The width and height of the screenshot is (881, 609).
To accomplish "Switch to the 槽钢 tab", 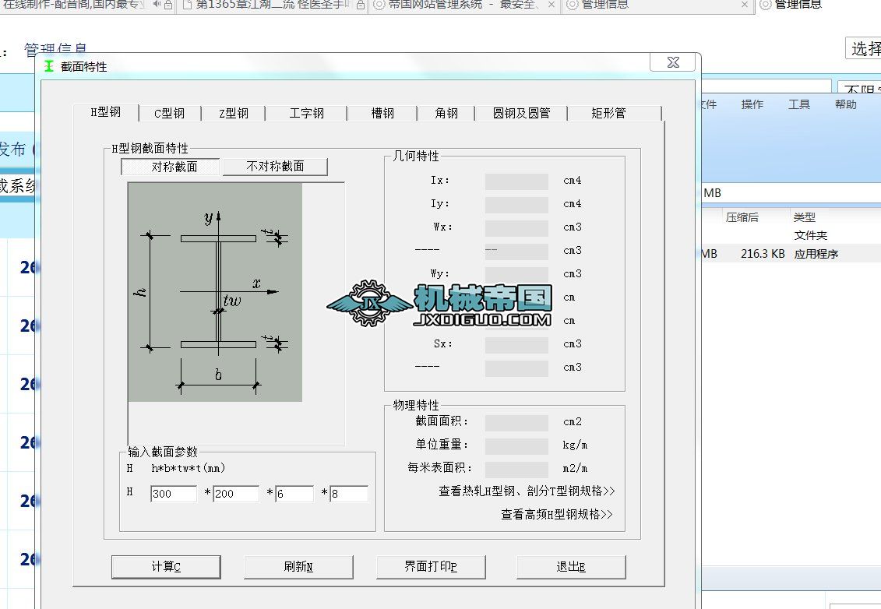I will coord(381,113).
